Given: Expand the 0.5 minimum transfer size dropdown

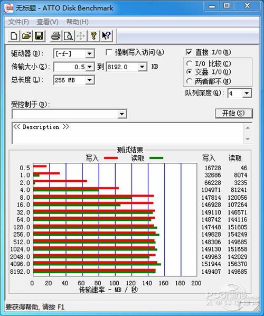Looking at the screenshot, I should (x=90, y=67).
